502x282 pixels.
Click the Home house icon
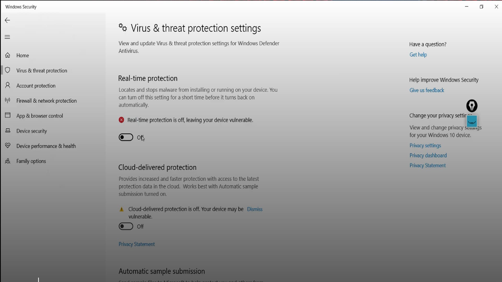[x=8, y=55]
